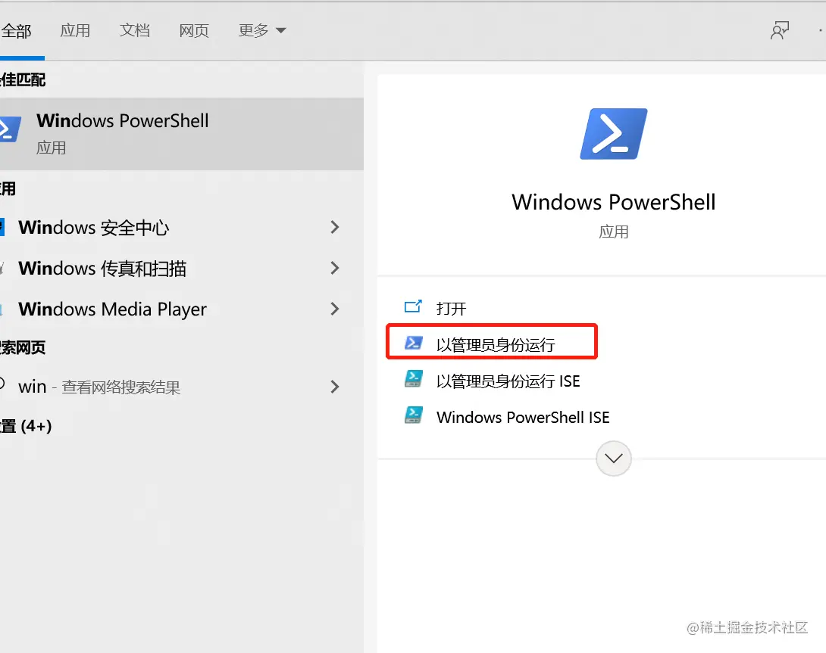Select Windows PowerShell best match result

[x=182, y=134]
